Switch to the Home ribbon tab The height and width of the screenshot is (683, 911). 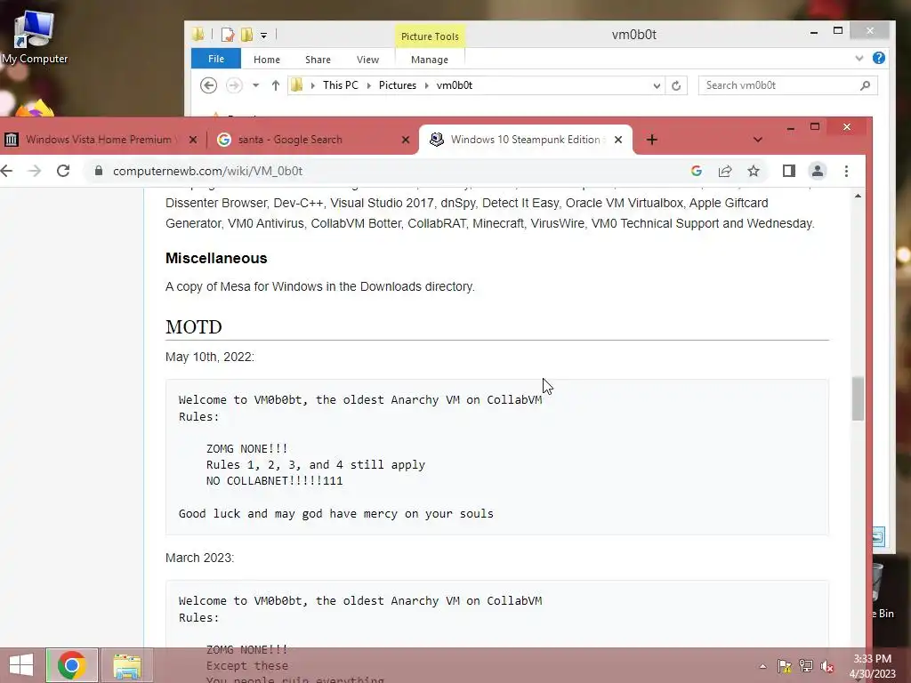coord(267,60)
